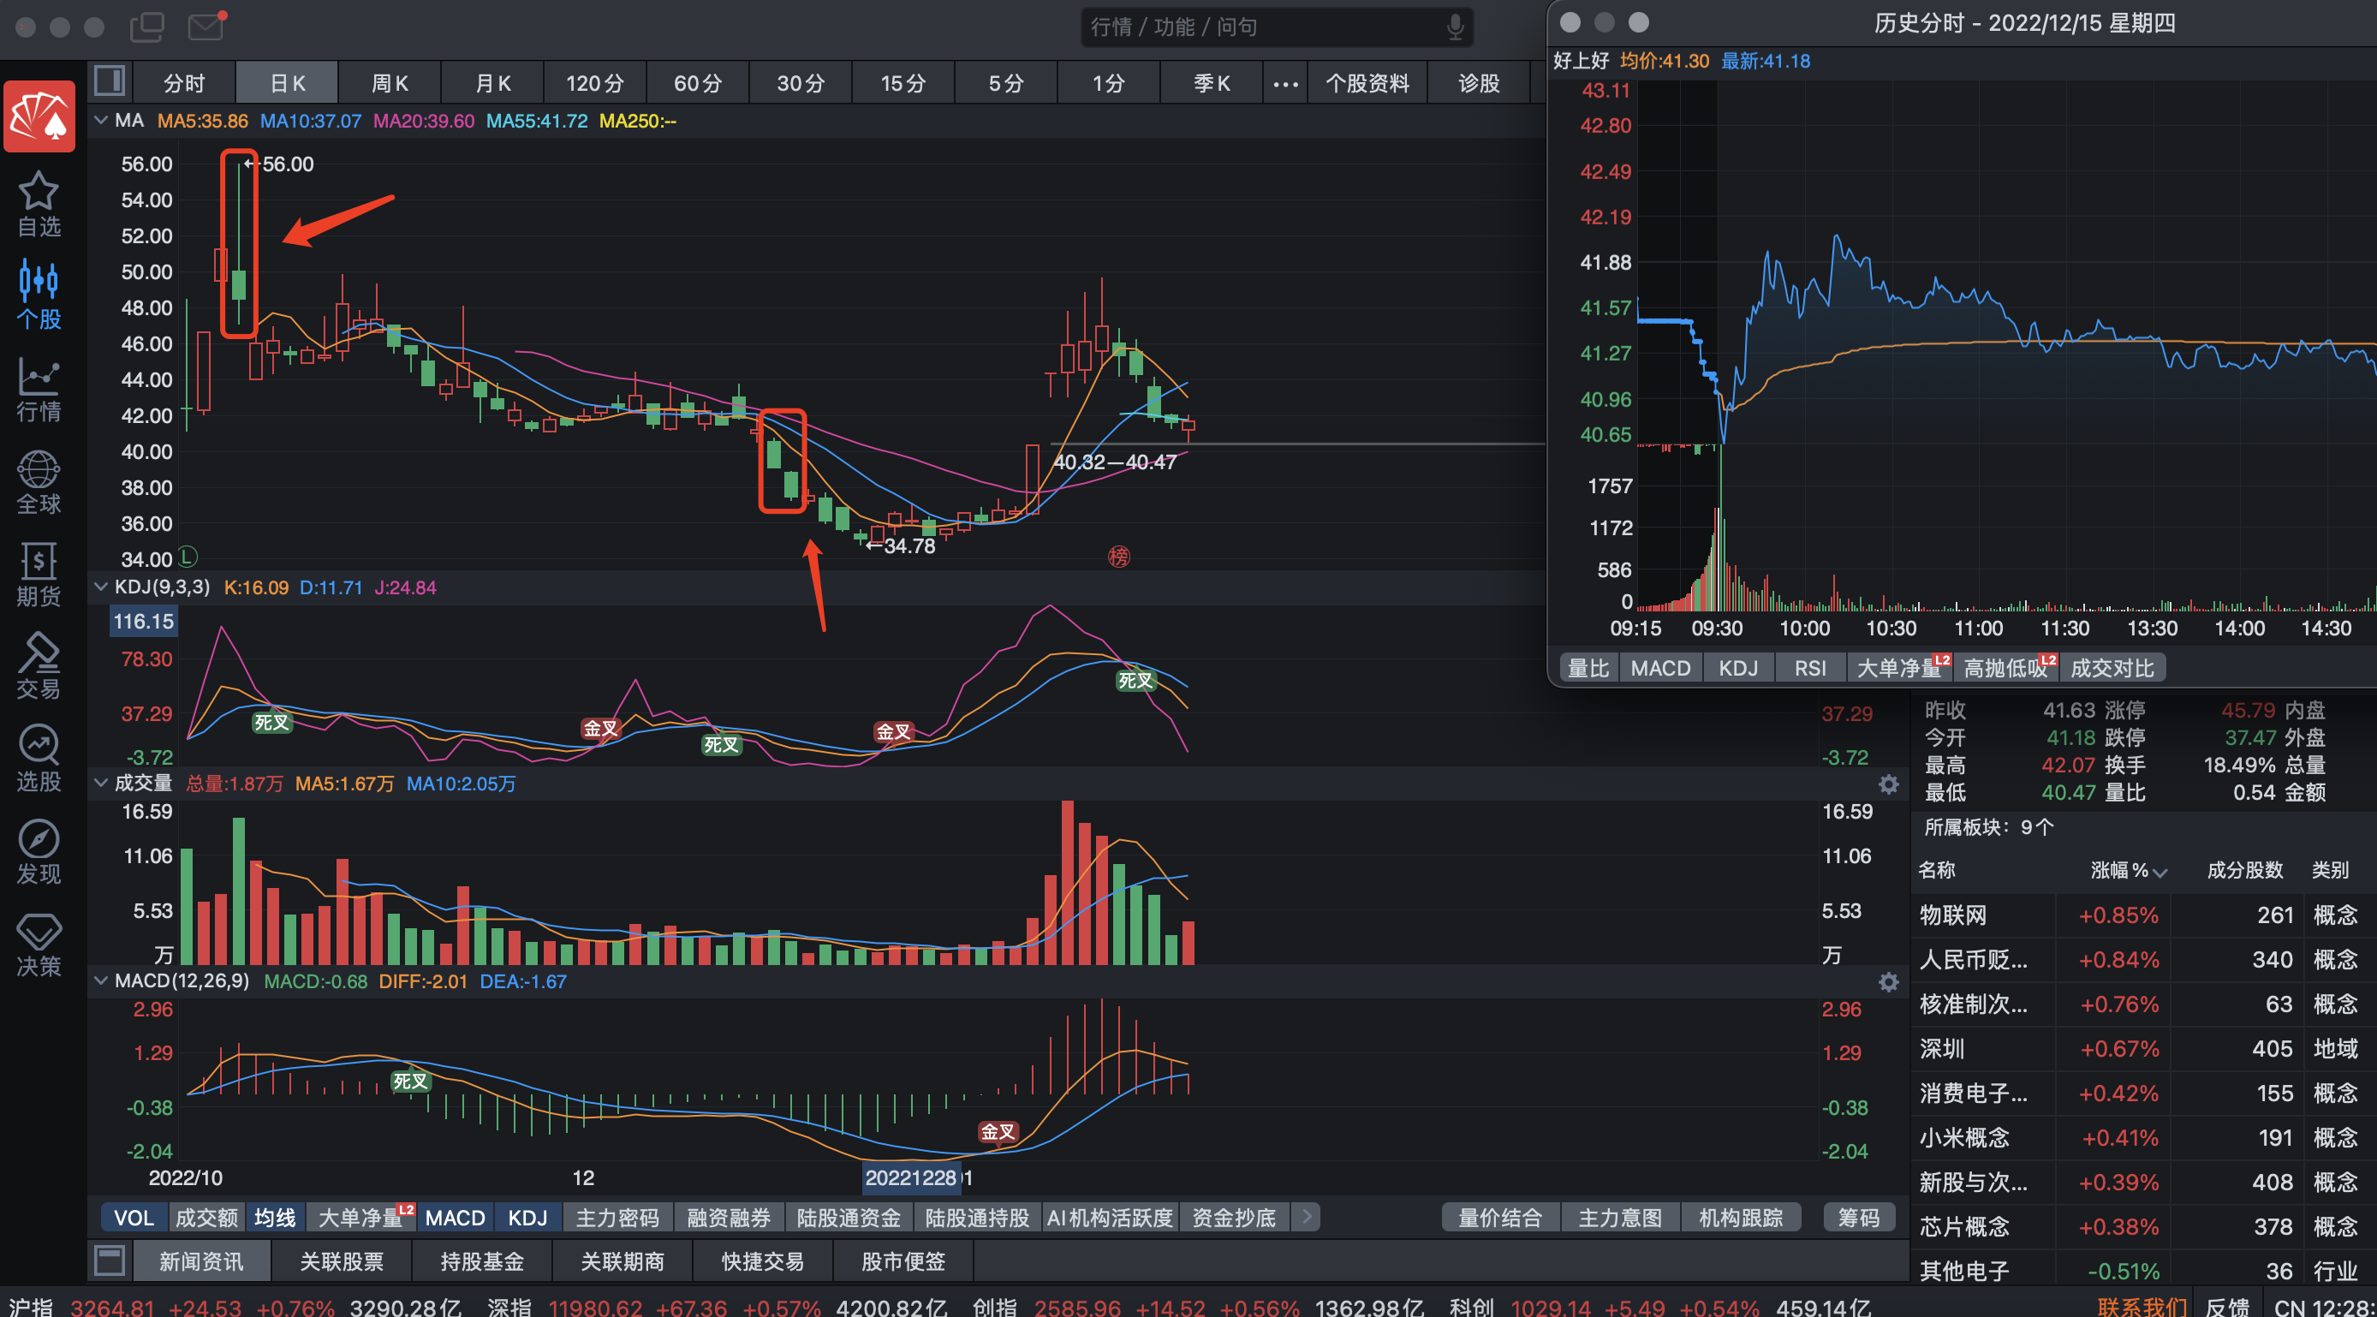Click the 筹码 button
The width and height of the screenshot is (2377, 1317).
(1857, 1218)
